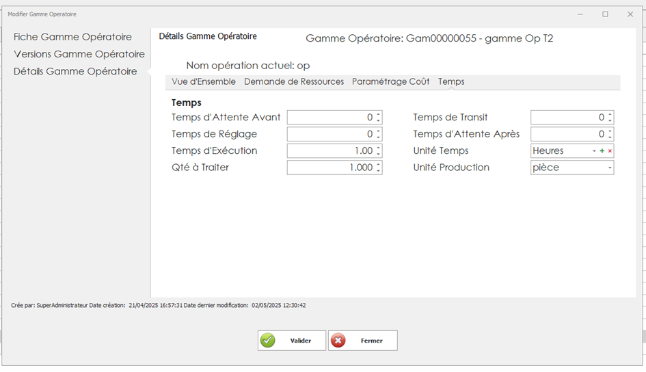Switch to the Vue d'Ensemble tab
646x372 pixels.
[x=204, y=81]
